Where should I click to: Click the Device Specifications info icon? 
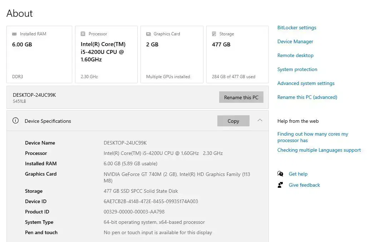click(15, 121)
